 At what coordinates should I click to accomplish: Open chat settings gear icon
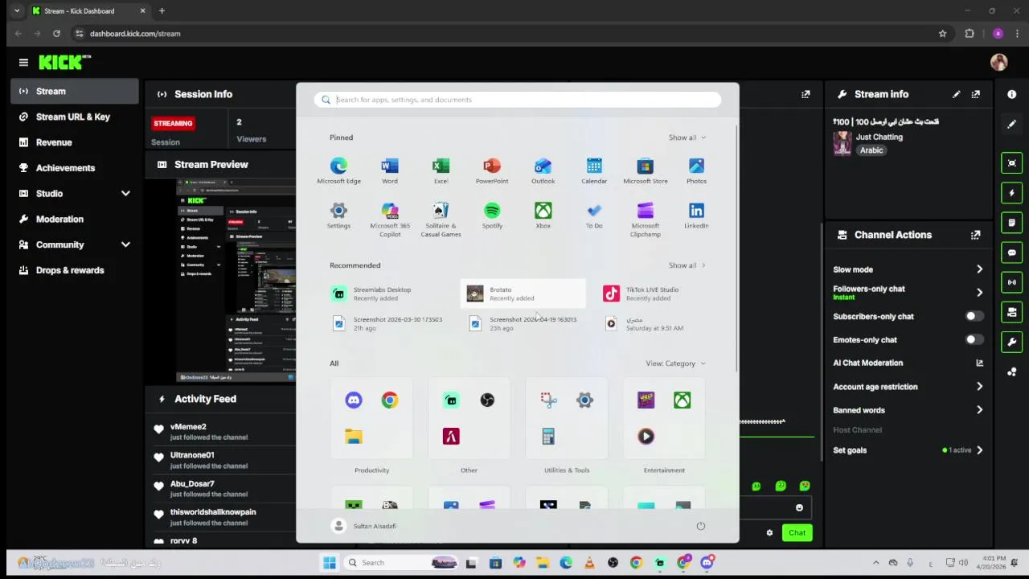[x=769, y=532]
